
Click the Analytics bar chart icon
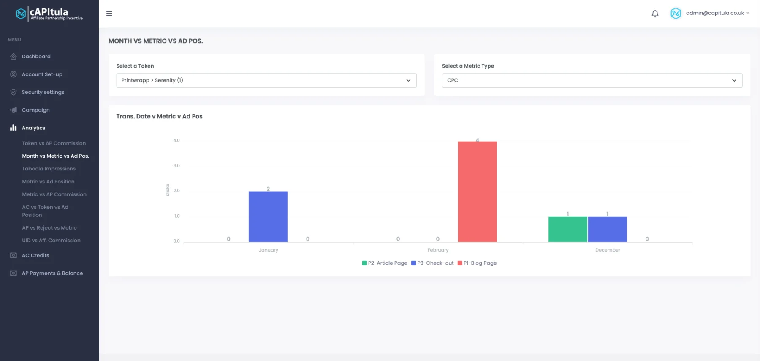tap(14, 128)
